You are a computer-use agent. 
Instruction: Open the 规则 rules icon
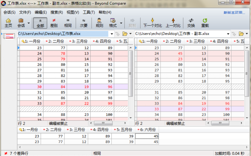99,23
